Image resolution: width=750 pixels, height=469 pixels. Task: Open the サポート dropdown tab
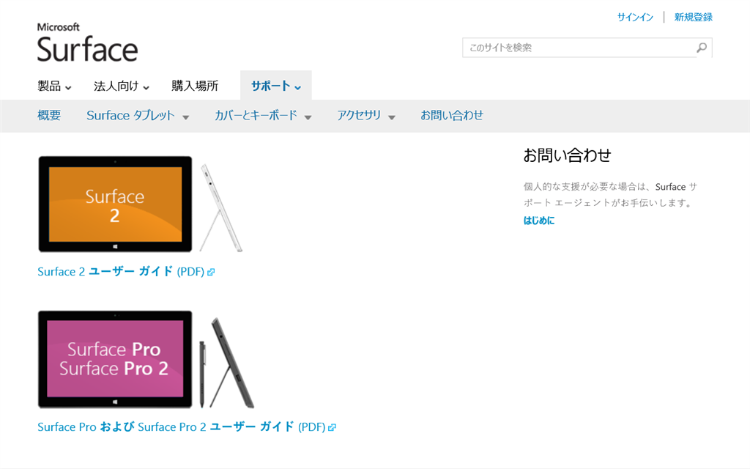click(x=276, y=86)
